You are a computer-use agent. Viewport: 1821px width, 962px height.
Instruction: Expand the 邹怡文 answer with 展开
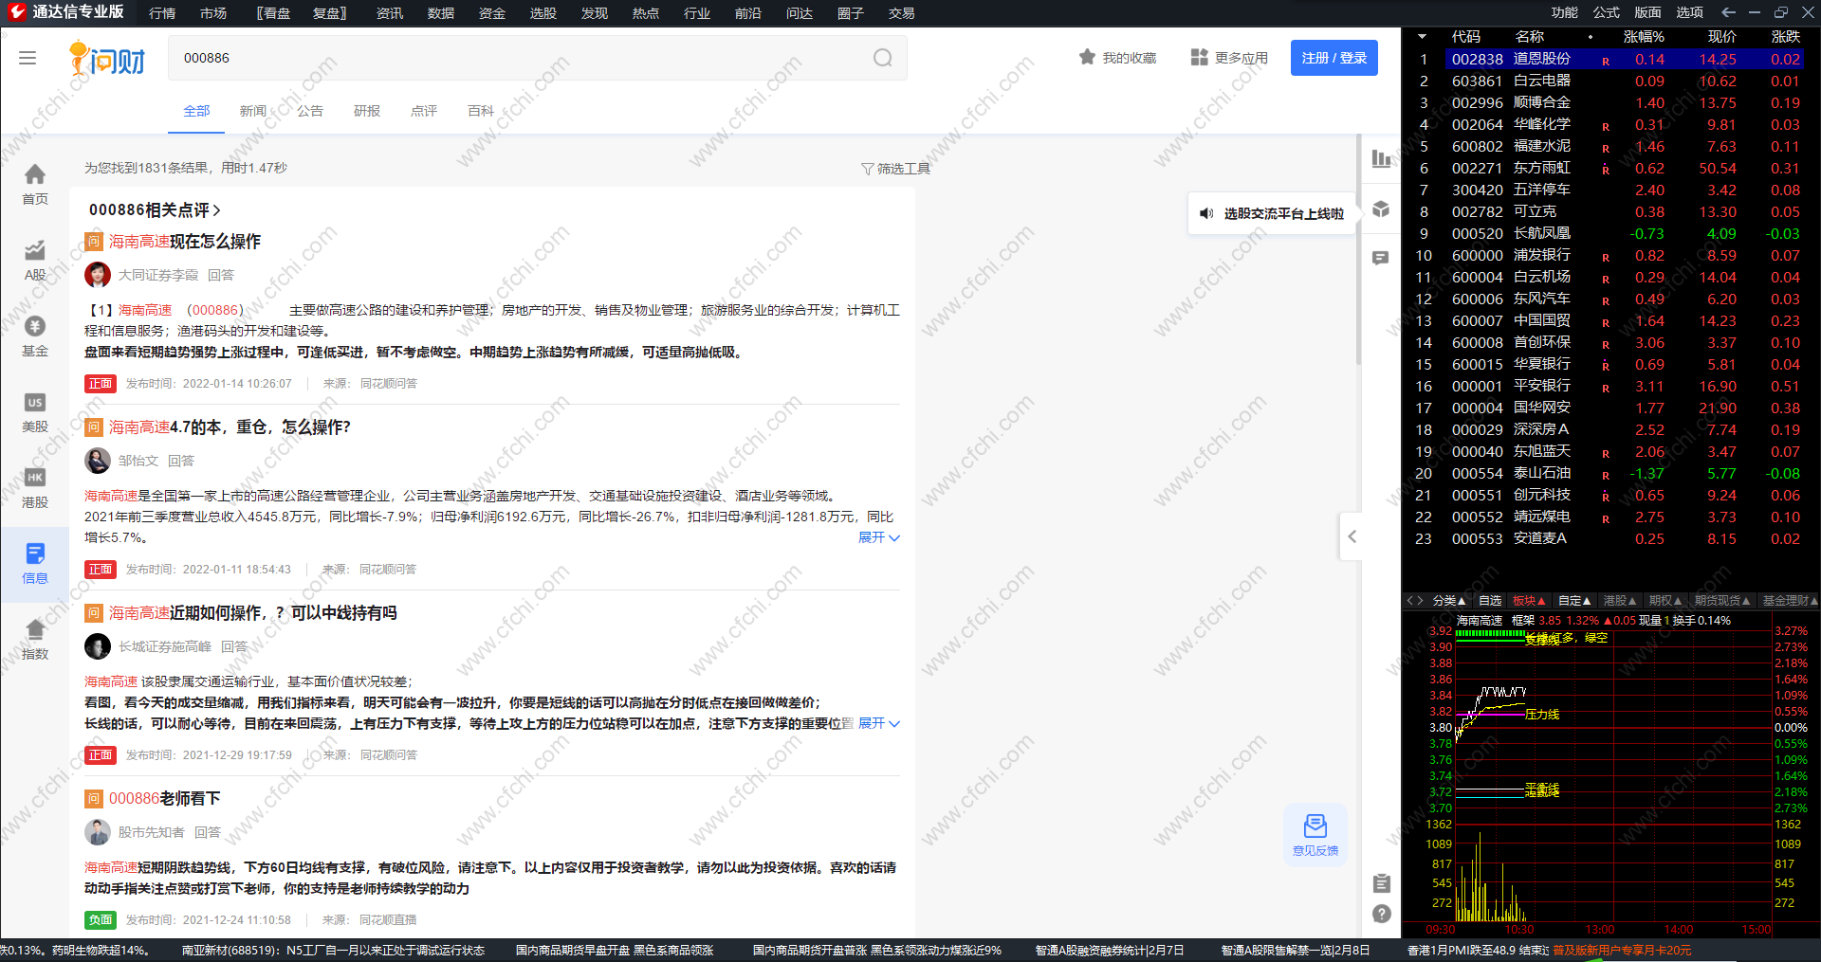click(x=879, y=537)
